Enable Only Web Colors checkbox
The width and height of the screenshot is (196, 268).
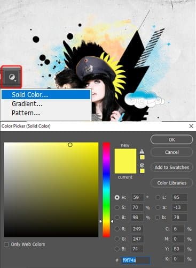[x=6, y=244]
